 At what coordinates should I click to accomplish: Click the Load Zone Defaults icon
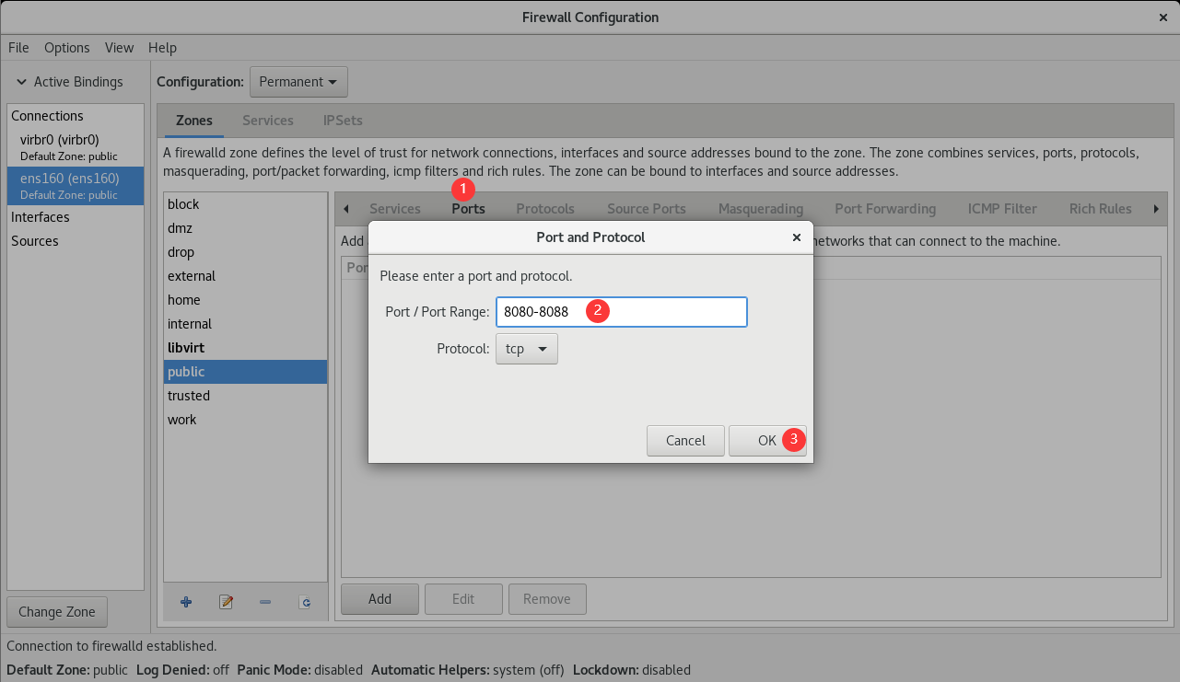tap(305, 602)
